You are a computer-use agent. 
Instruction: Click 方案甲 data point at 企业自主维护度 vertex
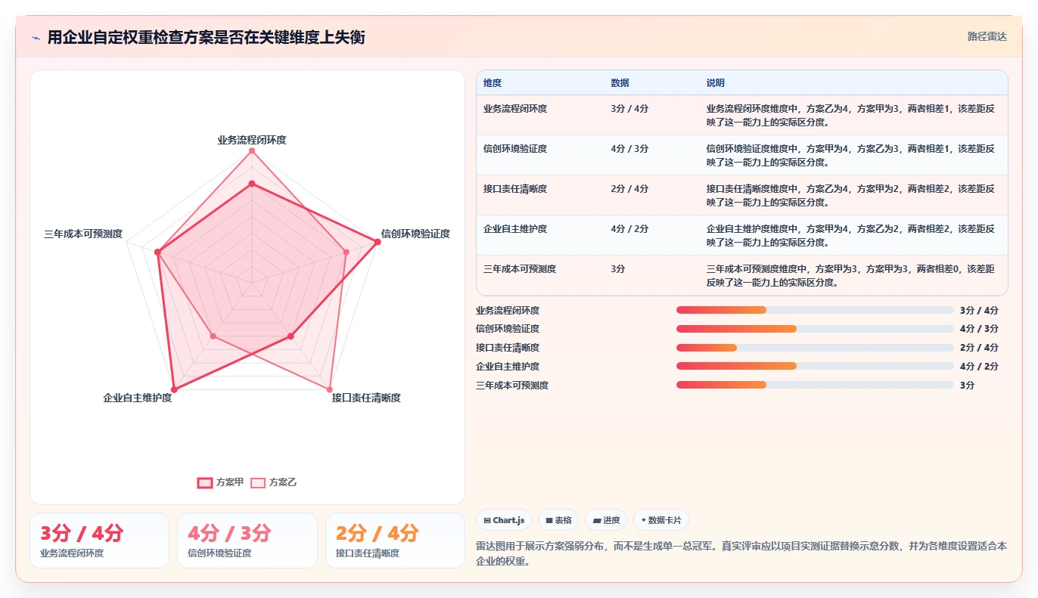(174, 390)
